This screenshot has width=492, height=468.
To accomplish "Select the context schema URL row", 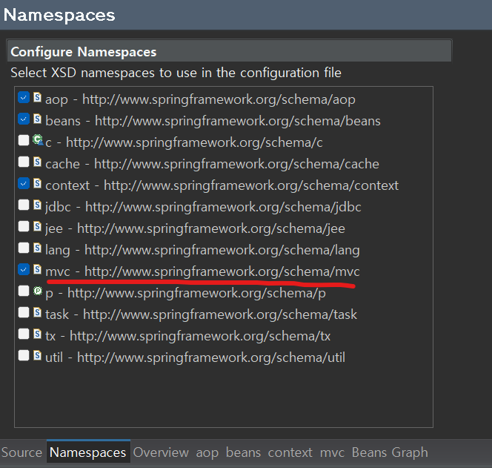I will [x=222, y=185].
